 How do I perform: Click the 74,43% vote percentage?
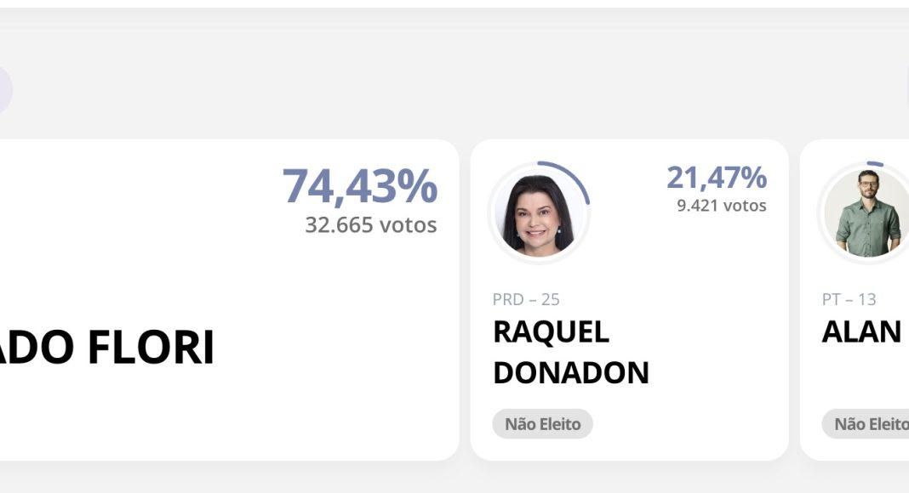click(x=359, y=186)
